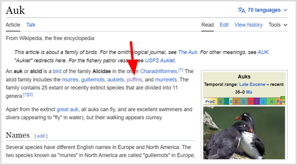Expand the Tools menu
The height and width of the screenshot is (165, 297).
click(278, 25)
